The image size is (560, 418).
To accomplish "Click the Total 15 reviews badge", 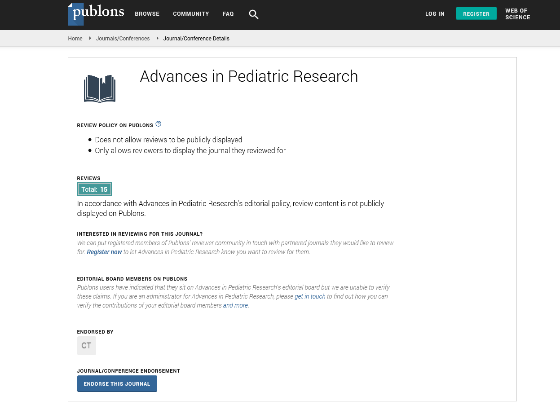I will (x=94, y=189).
